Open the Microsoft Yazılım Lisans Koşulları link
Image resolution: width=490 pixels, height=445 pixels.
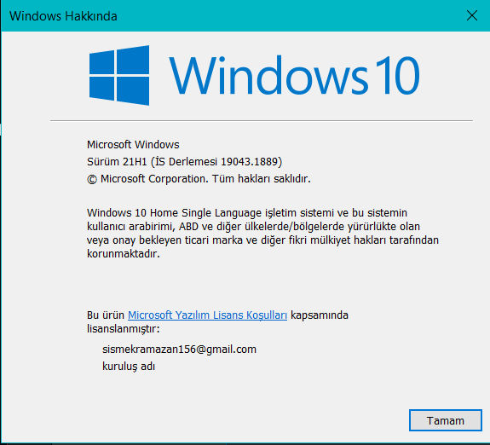pos(207,315)
